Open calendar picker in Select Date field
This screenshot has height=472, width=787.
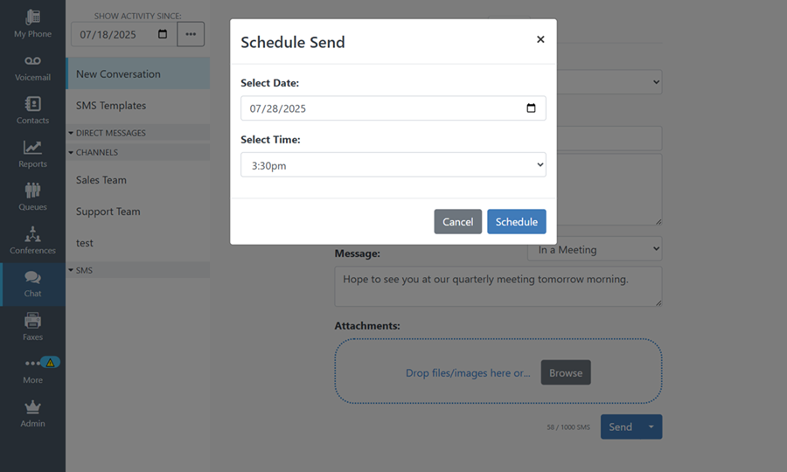point(531,108)
